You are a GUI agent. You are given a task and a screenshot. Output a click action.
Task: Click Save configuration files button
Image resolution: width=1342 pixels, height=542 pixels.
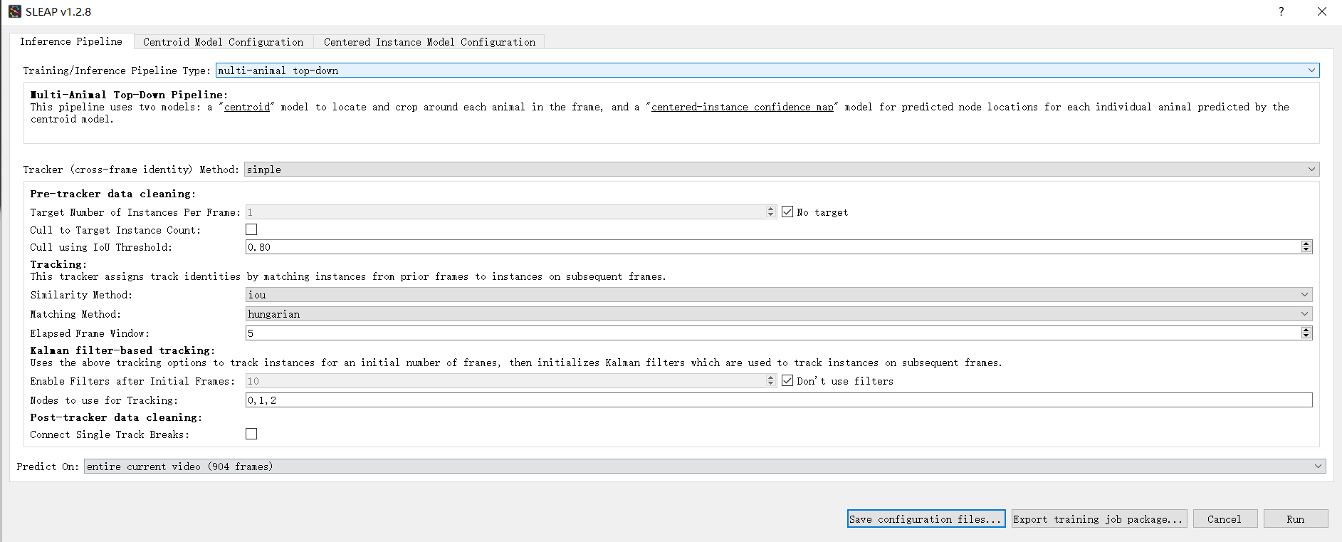click(x=926, y=518)
